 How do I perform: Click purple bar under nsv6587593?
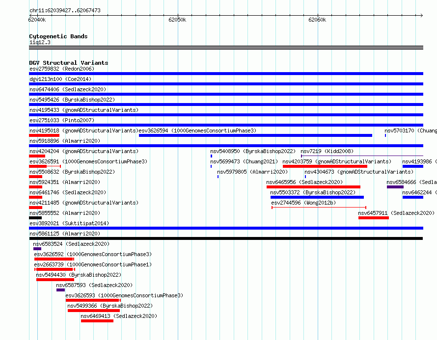point(60,290)
